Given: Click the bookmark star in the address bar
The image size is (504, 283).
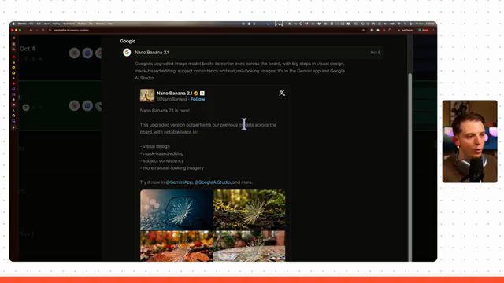Looking at the screenshot, I should [x=363, y=30].
